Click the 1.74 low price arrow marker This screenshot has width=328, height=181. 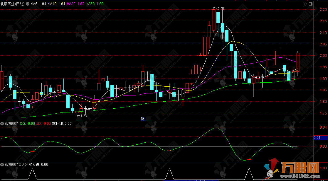(x=82, y=116)
